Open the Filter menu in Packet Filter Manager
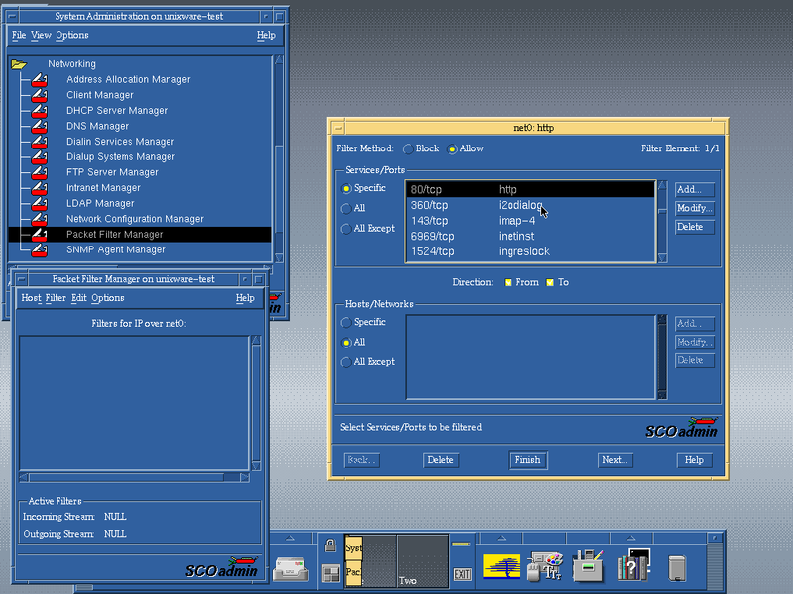Viewport: 793px width, 594px height. [x=56, y=298]
